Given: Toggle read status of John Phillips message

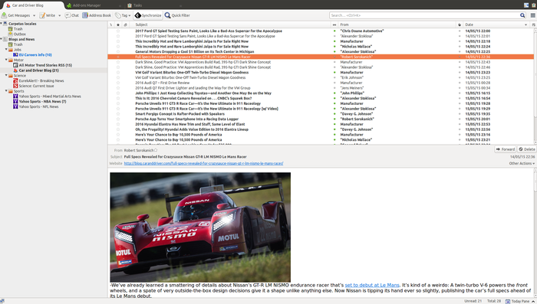Looking at the screenshot, I should click(334, 93).
